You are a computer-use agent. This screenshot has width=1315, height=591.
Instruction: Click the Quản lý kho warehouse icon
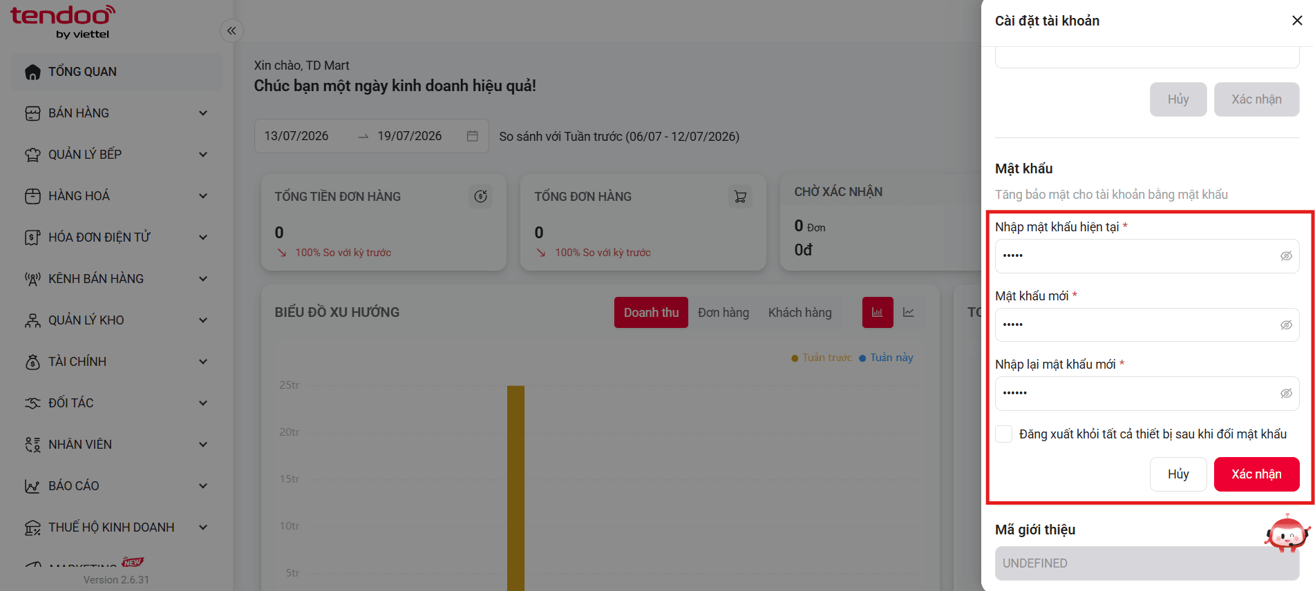click(32, 320)
